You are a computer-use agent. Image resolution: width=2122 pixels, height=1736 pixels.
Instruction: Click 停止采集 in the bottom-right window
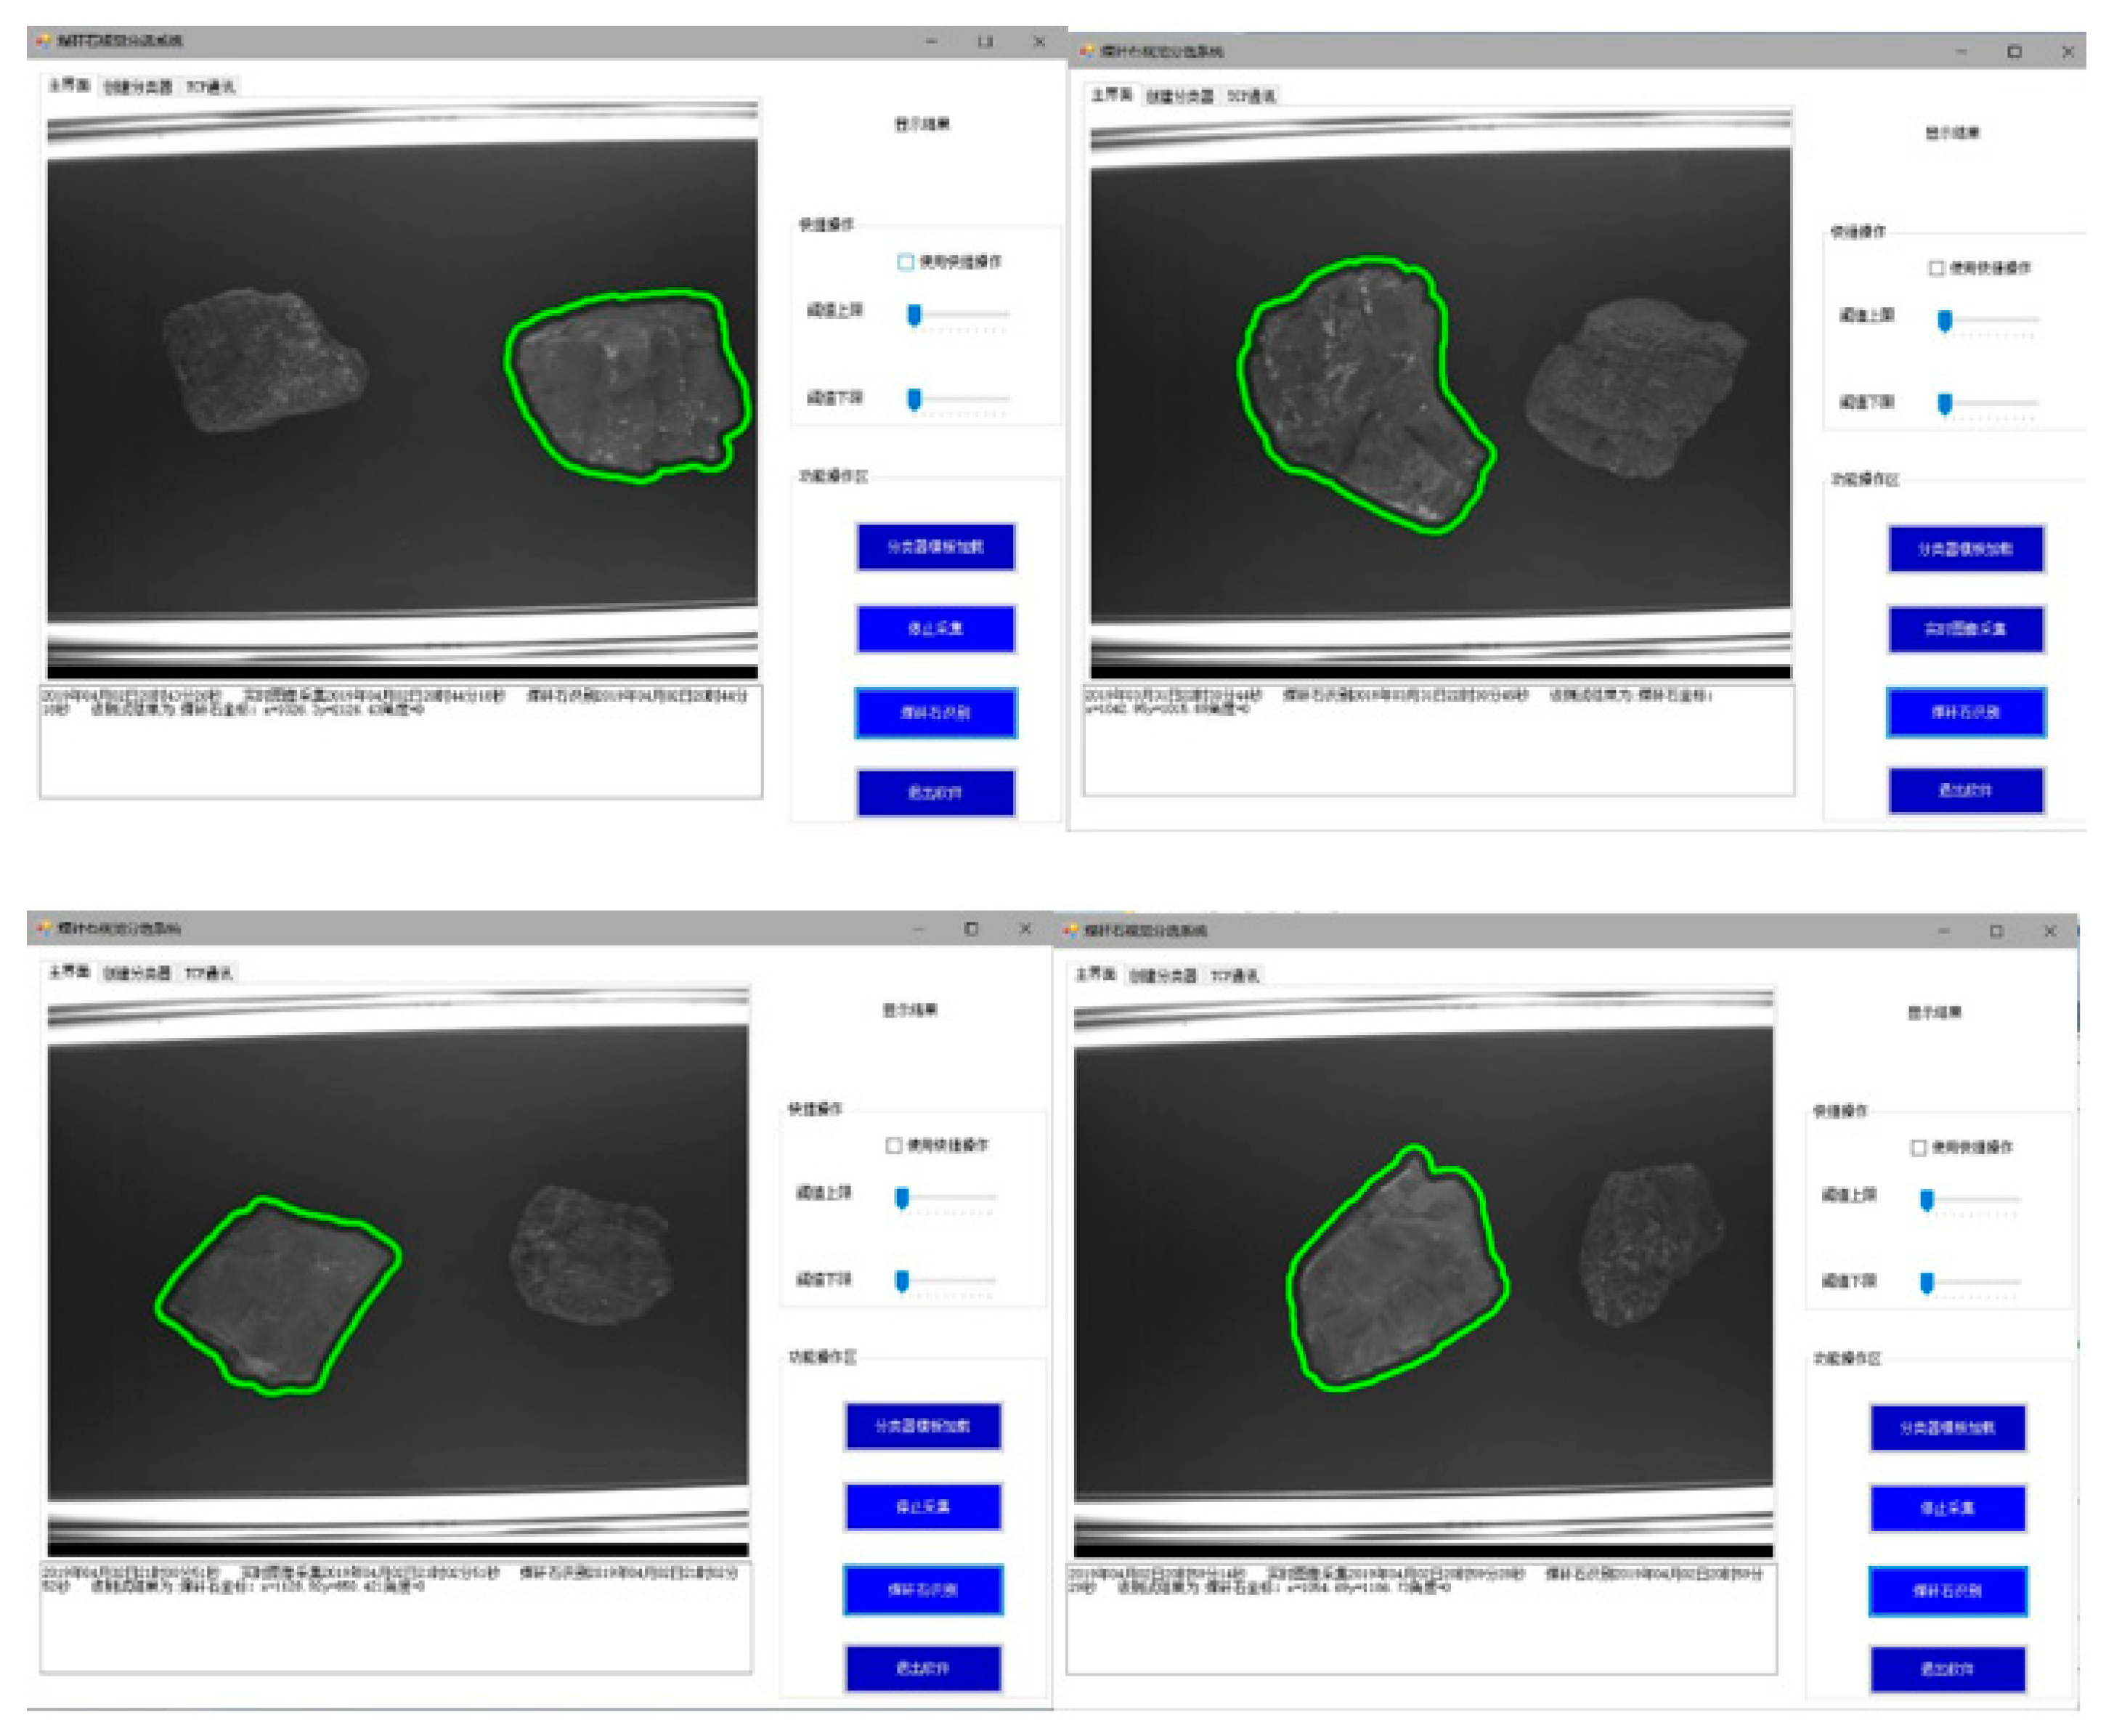click(1948, 1509)
